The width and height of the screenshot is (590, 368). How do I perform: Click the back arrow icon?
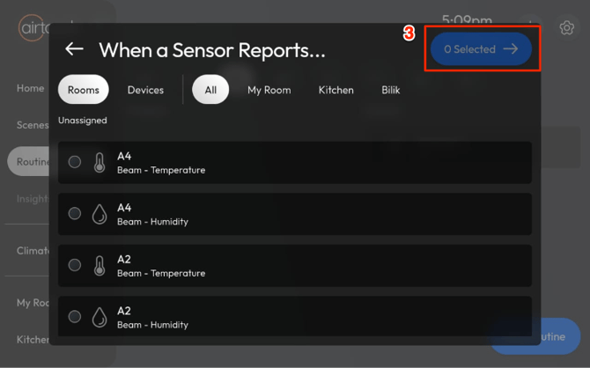click(x=74, y=49)
